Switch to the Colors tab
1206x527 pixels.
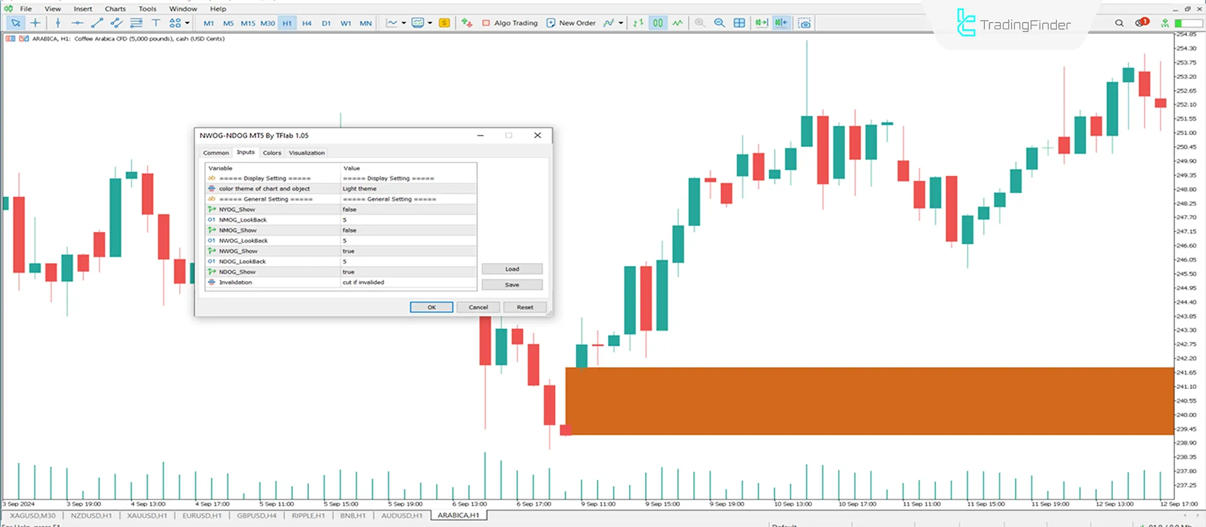point(272,153)
